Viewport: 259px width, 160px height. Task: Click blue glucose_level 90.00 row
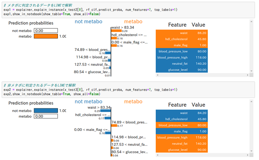[182, 69]
